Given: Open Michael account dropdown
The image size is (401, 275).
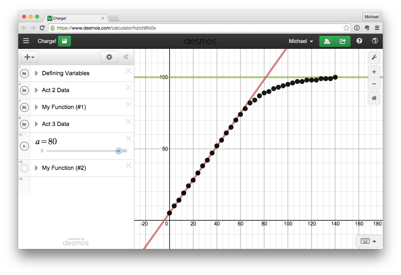Looking at the screenshot, I should tap(301, 41).
